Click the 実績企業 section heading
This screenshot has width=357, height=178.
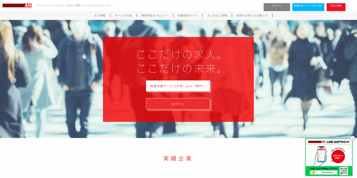pos(177,159)
